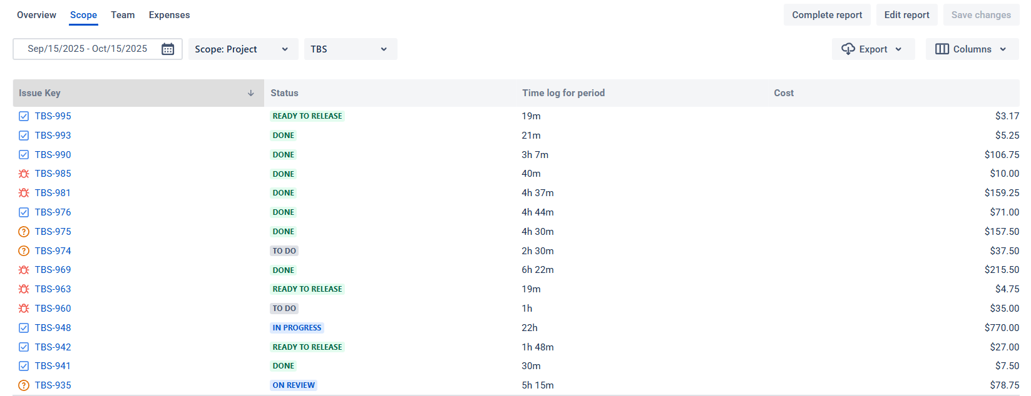The image size is (1031, 396).
Task: Click the Complete report button
Action: coord(827,15)
